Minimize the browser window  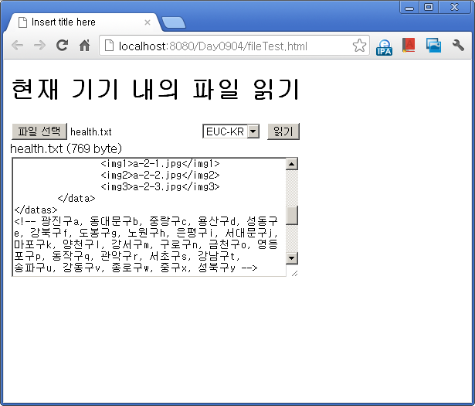tap(409, 7)
